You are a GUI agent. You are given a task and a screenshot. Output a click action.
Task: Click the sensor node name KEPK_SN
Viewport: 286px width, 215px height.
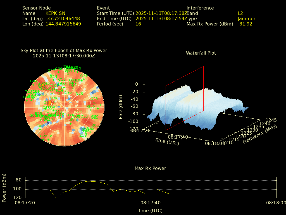55,13
